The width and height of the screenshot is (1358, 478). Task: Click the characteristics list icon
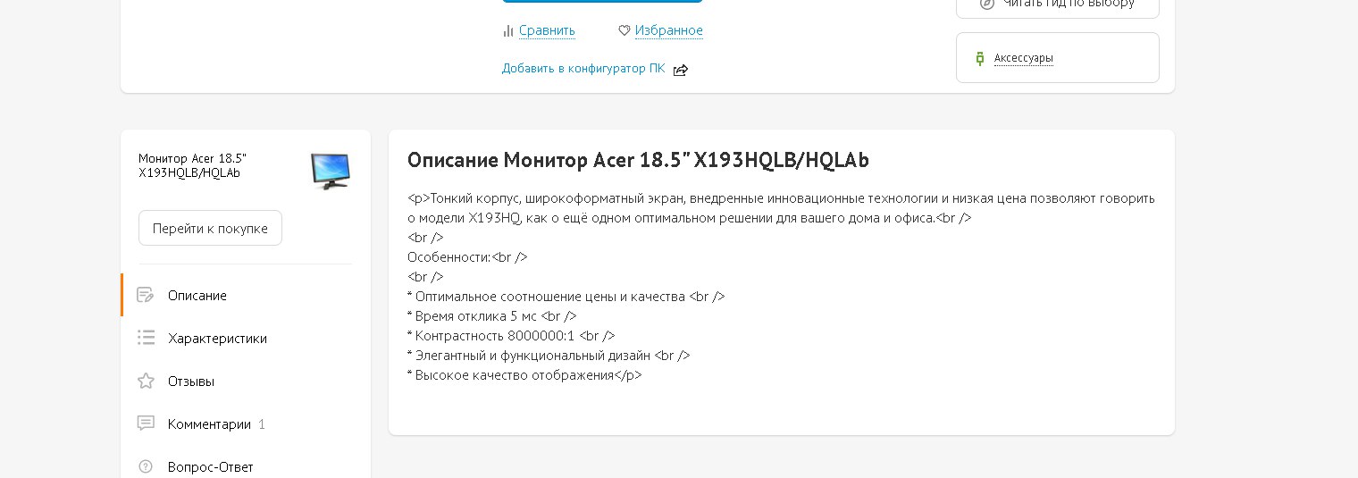click(x=146, y=338)
